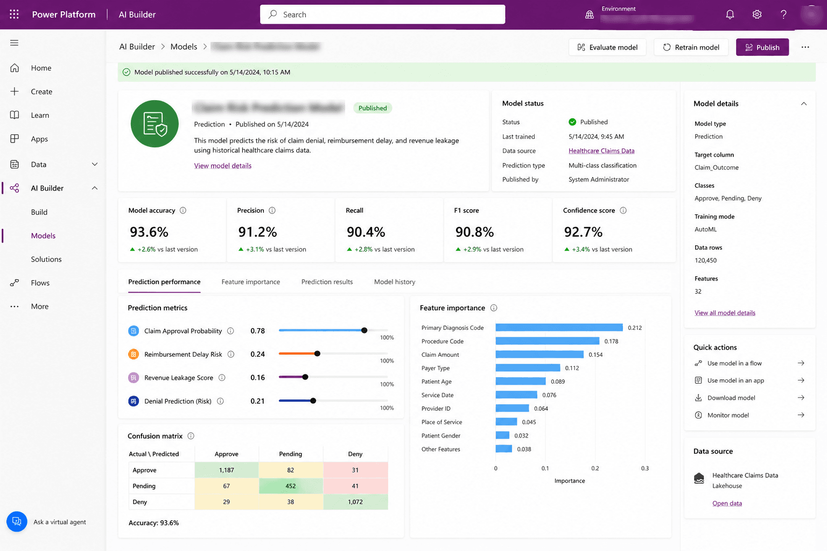Open Healthcare Claims Data source link
The width and height of the screenshot is (827, 551).
tap(601, 151)
